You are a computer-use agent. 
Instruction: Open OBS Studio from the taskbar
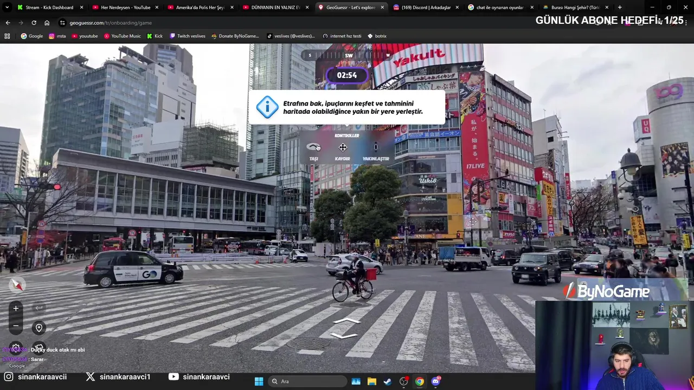(403, 381)
